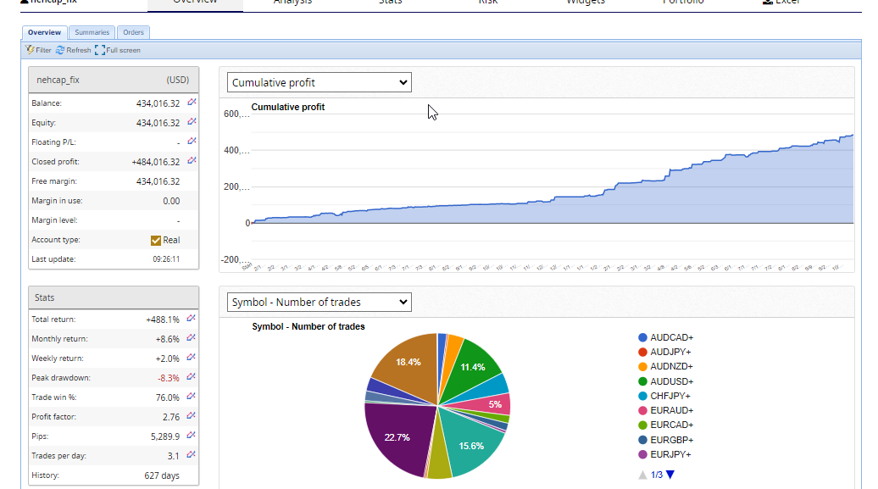Open chart icon for Peak drawdown
The image size is (878, 489).
tap(192, 377)
